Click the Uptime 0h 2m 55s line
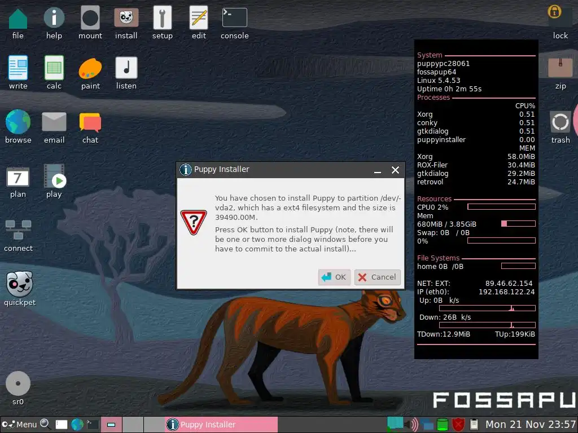The height and width of the screenshot is (433, 578). (x=449, y=89)
